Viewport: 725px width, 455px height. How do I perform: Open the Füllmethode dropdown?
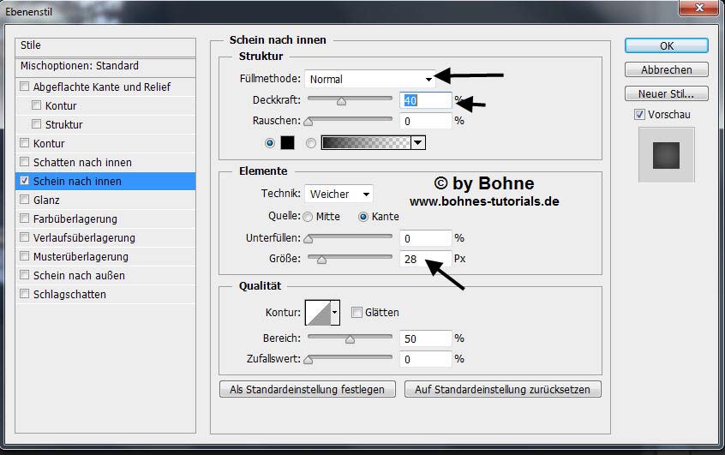[370, 79]
